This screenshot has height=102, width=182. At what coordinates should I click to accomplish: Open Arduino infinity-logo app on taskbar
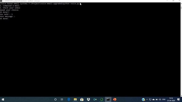click(95, 99)
